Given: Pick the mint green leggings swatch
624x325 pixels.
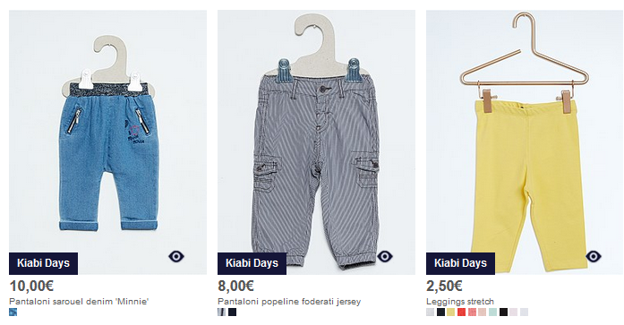Looking at the screenshot, I should pyautogui.click(x=492, y=312).
